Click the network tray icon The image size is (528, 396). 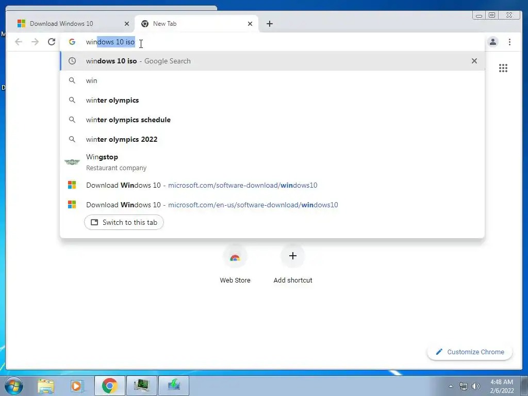464,386
